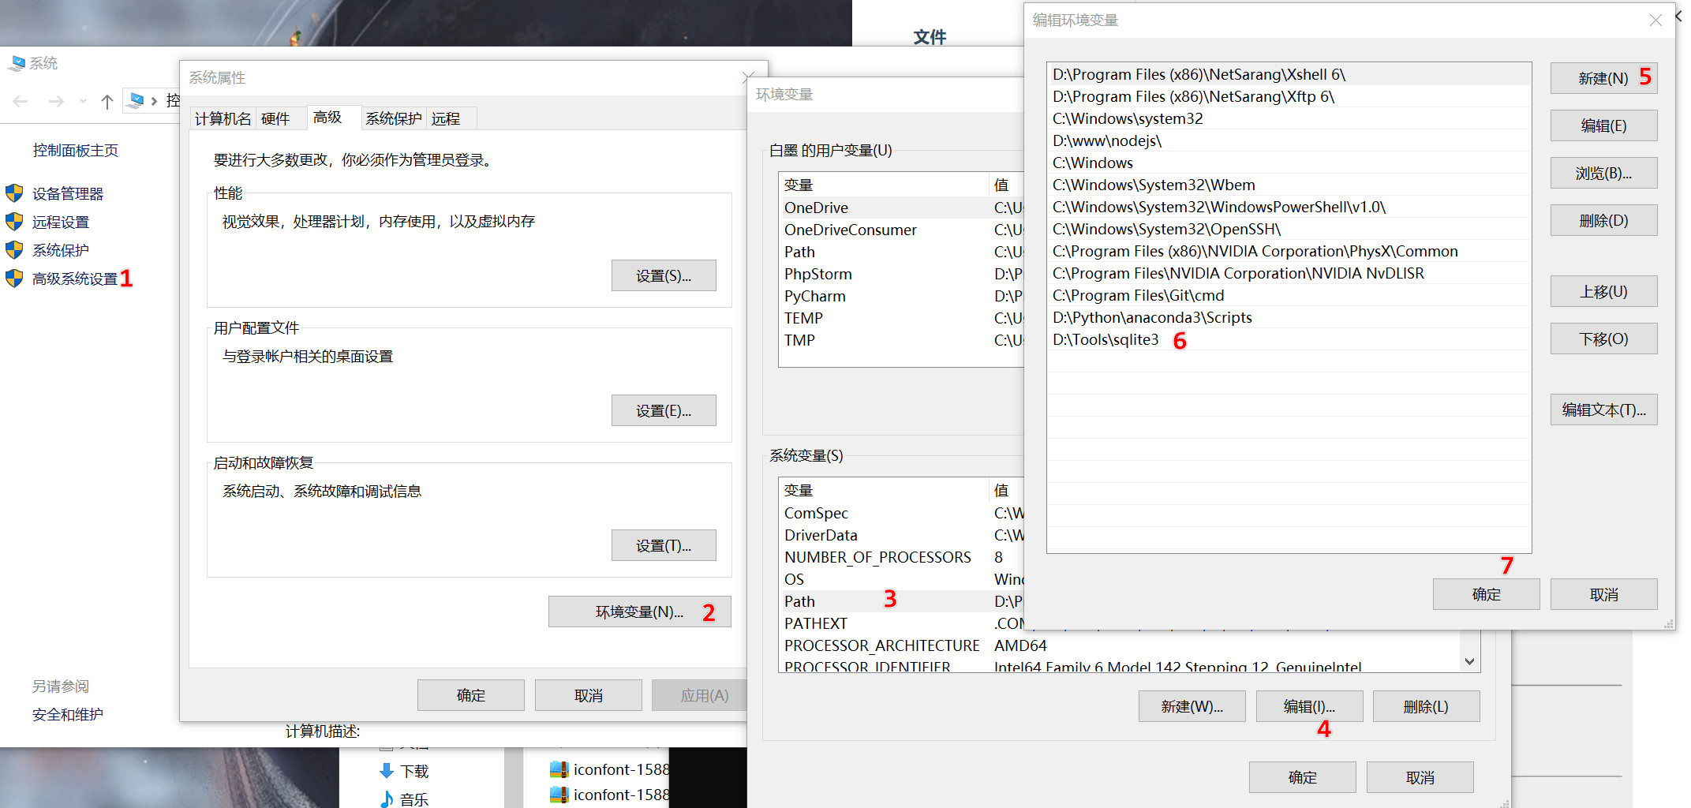1691x808 pixels.
Task: Select C:\Windows\system32 entry
Action: [x=1289, y=118]
